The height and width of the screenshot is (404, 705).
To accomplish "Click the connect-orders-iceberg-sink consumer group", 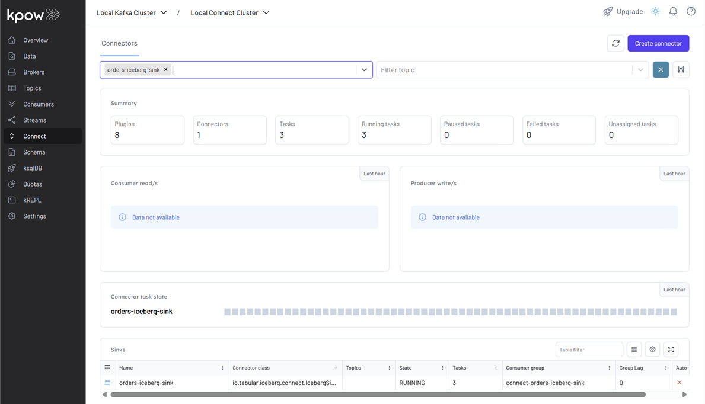I will [x=545, y=383].
